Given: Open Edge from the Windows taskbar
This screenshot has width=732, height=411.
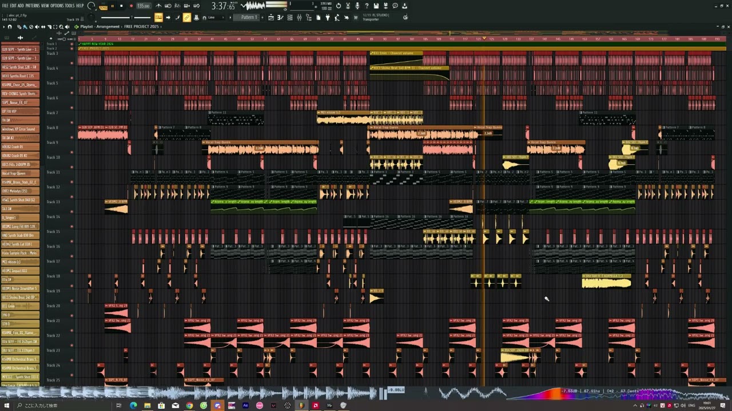Looking at the screenshot, I should pyautogui.click(x=133, y=405).
